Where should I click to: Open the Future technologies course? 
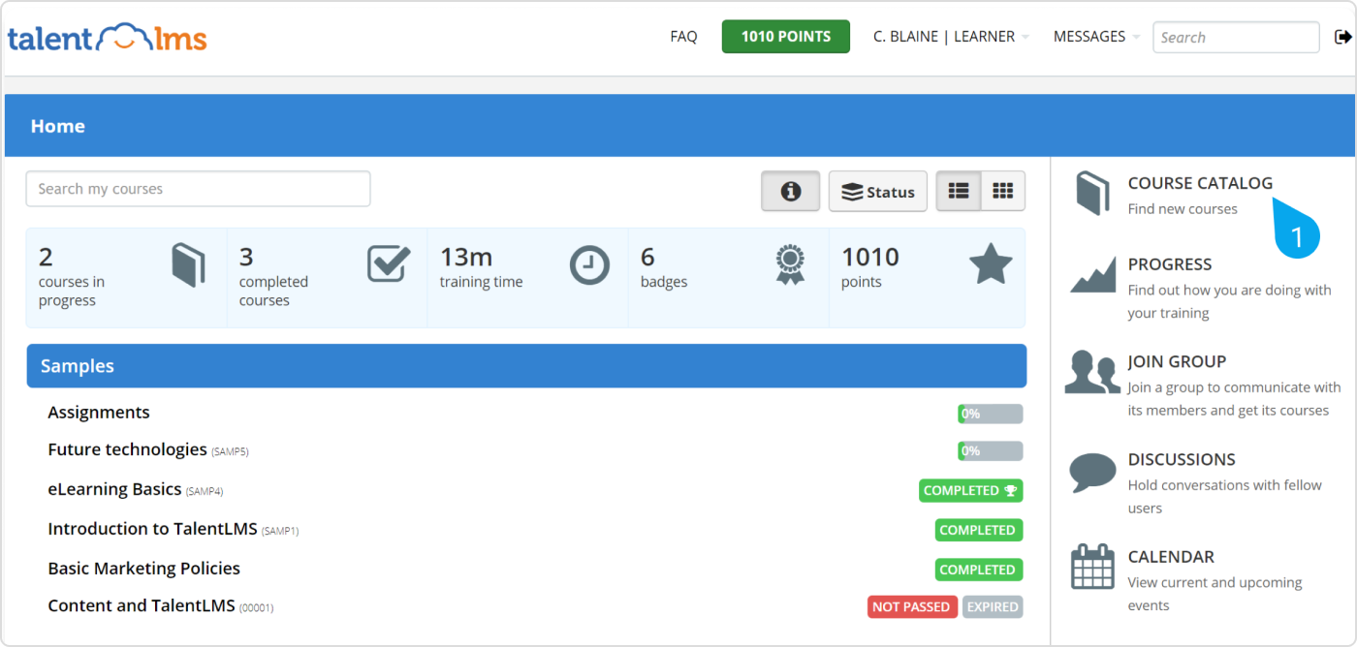127,449
